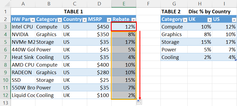Select the Intel CPU cell
Image resolution: width=237 pixels, height=106 pixels.
click(23, 27)
